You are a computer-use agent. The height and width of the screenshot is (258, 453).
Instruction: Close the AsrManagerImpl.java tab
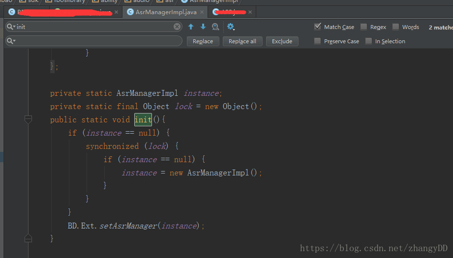(x=202, y=12)
